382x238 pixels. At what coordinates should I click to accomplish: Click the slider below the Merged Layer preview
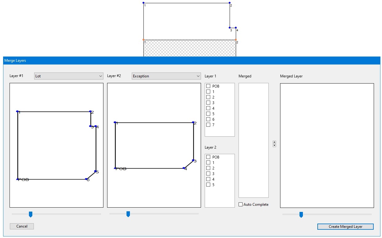pyautogui.click(x=301, y=214)
